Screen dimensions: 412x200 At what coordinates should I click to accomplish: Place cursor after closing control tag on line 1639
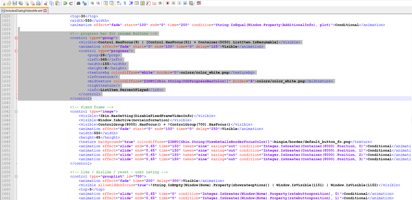click(92, 98)
